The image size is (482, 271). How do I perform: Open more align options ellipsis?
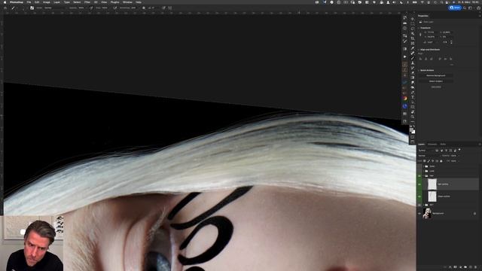452,65
